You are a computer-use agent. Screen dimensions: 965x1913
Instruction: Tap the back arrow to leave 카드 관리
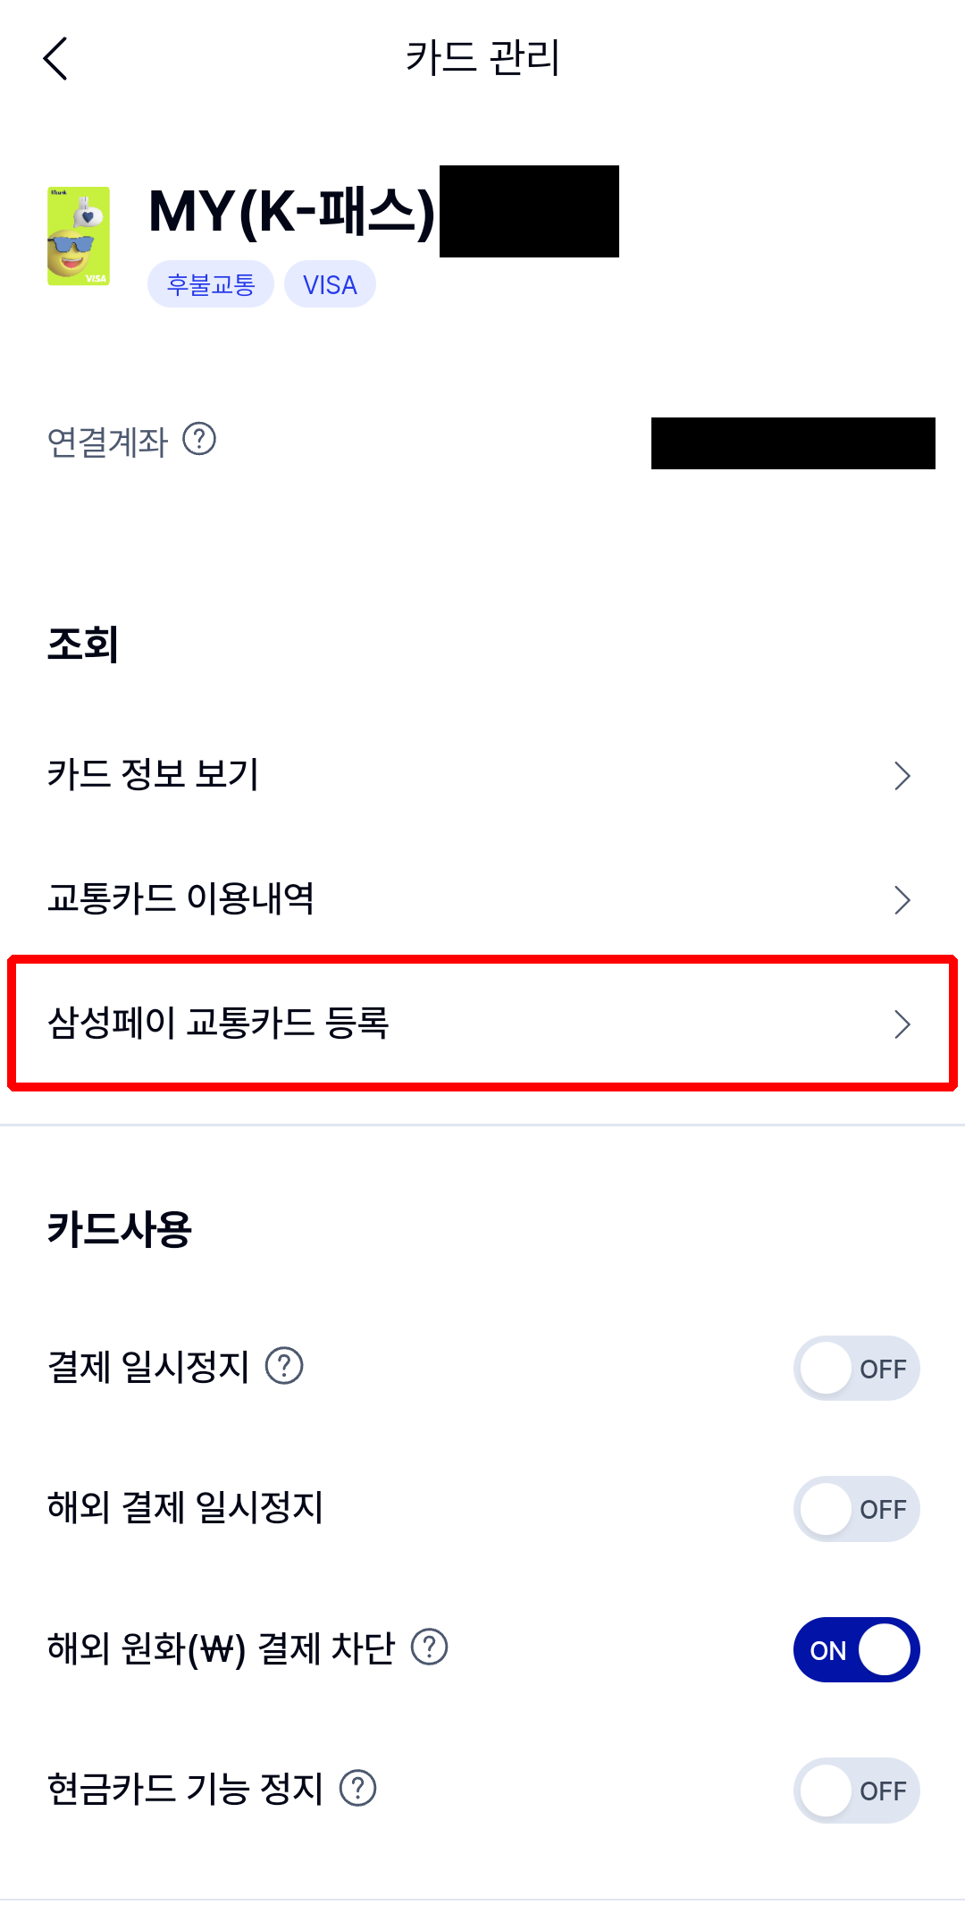(56, 59)
